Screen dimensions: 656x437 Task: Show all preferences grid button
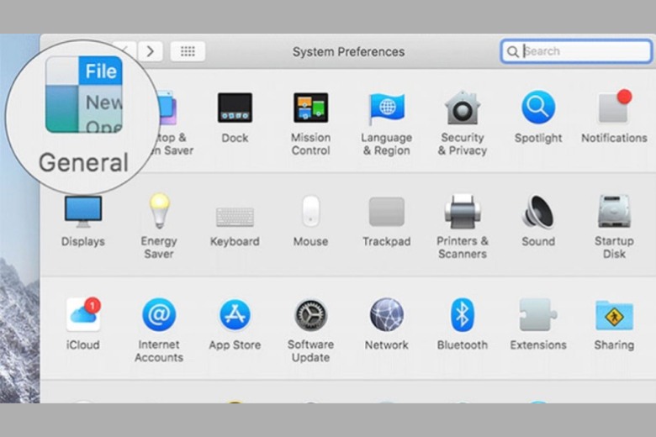(188, 51)
